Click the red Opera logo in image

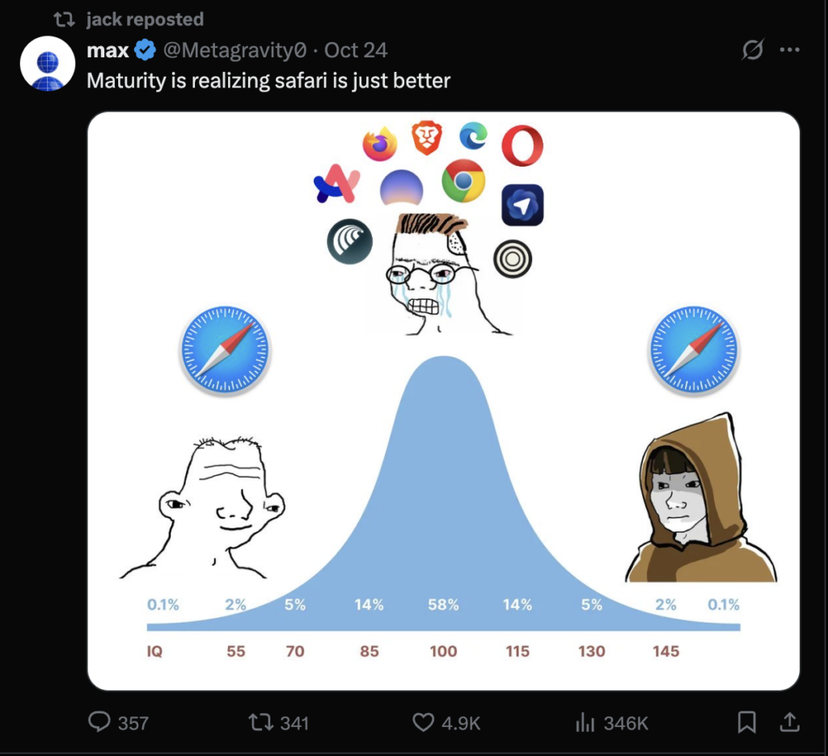(x=522, y=146)
